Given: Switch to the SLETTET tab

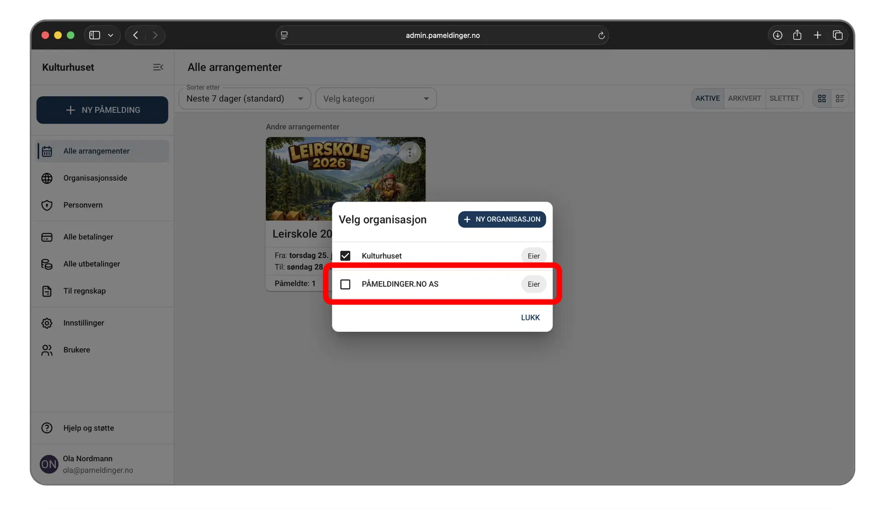Looking at the screenshot, I should click(784, 99).
